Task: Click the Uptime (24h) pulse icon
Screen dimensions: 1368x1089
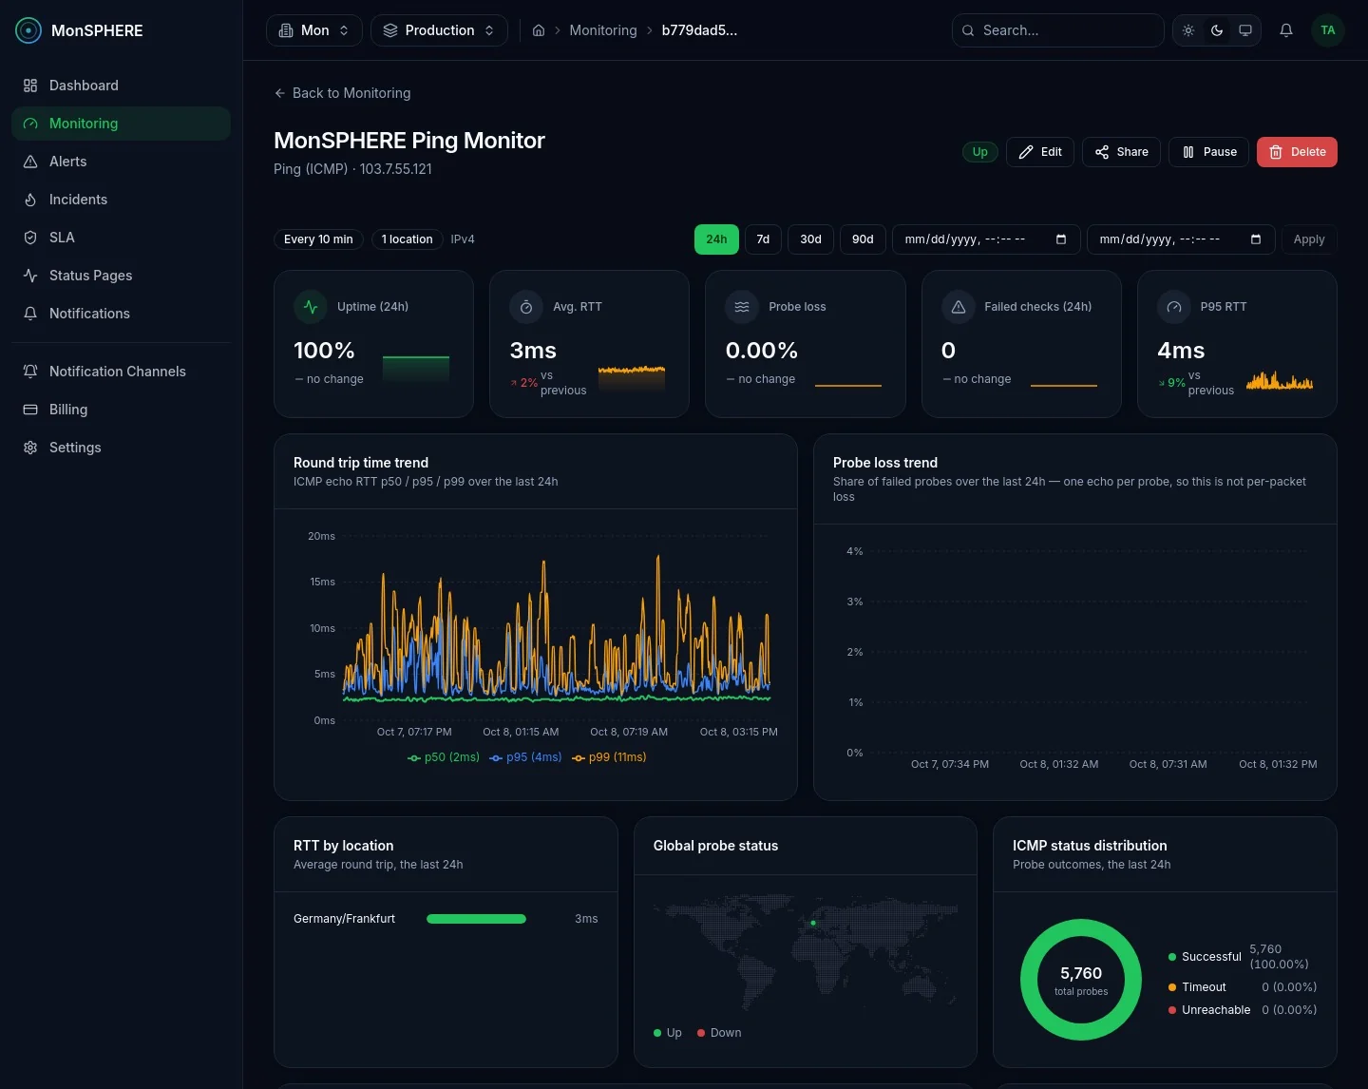Action: 311,307
